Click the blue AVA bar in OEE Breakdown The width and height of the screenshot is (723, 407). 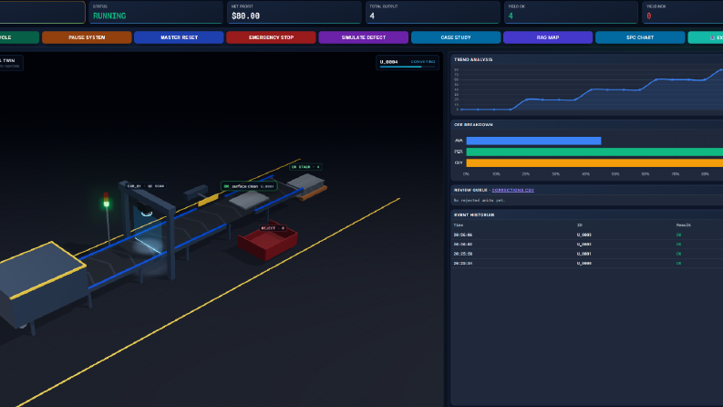[533, 141]
